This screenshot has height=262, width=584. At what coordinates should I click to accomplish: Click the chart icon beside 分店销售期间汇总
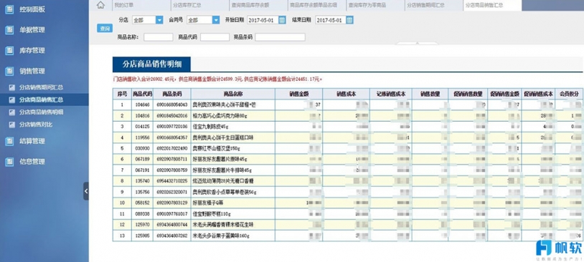point(12,88)
